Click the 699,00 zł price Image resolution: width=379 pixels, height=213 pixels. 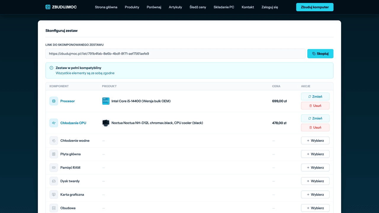click(x=279, y=101)
